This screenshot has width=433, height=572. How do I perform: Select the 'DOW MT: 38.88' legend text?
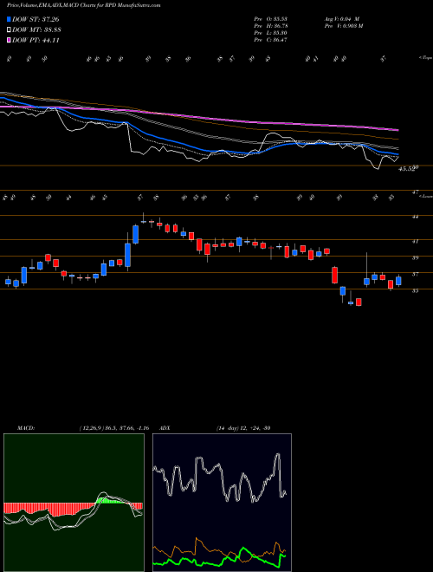(x=36, y=30)
